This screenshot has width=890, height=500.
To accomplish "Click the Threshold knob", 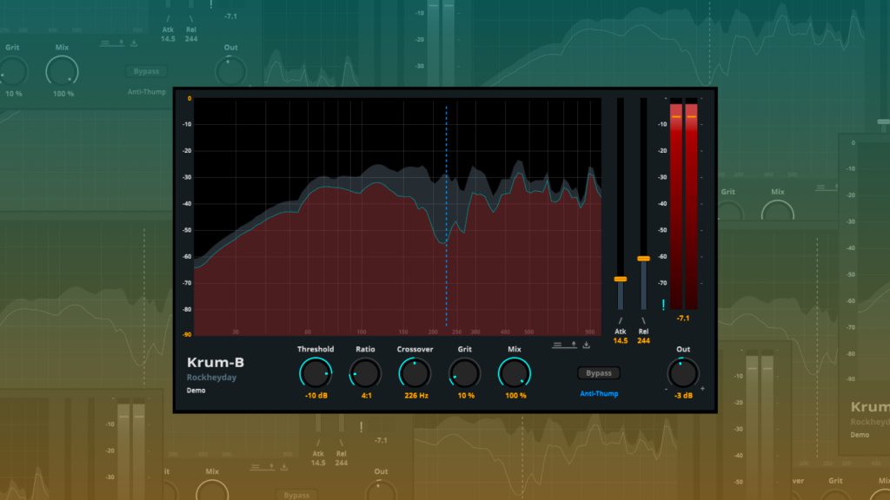I will tap(315, 373).
